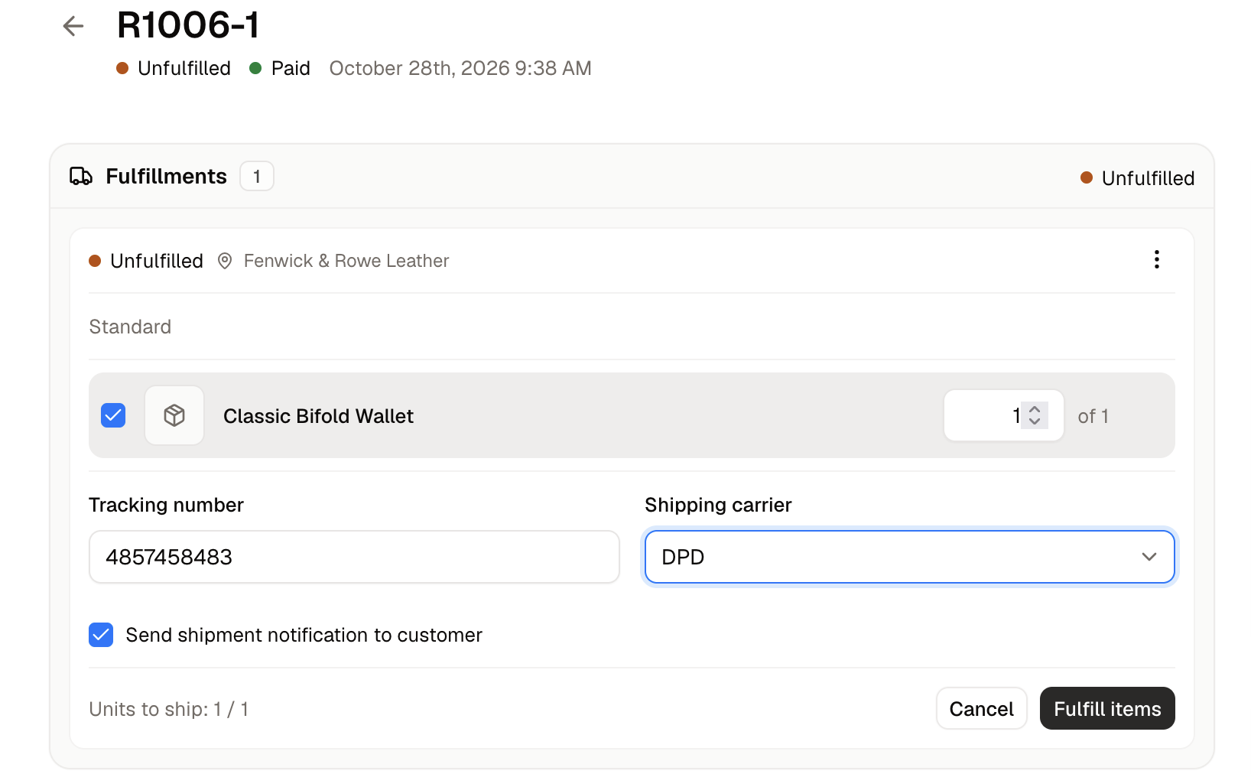Click the Standard shipping method text
This screenshot has width=1251, height=774.
pyautogui.click(x=130, y=327)
